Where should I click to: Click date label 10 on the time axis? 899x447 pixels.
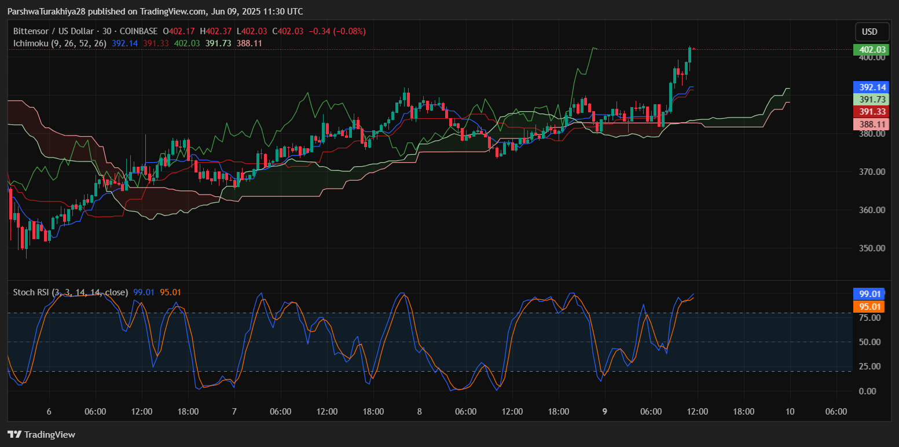790,412
